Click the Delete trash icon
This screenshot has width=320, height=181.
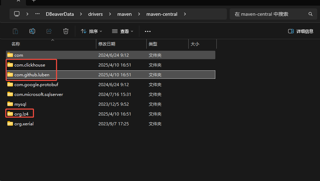66,31
